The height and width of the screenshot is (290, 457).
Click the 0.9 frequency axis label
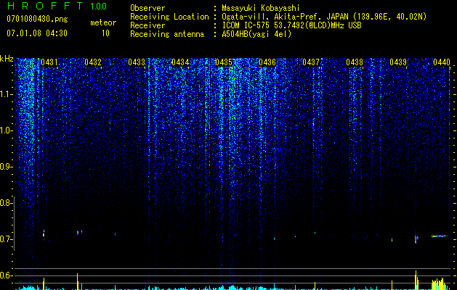click(6, 167)
